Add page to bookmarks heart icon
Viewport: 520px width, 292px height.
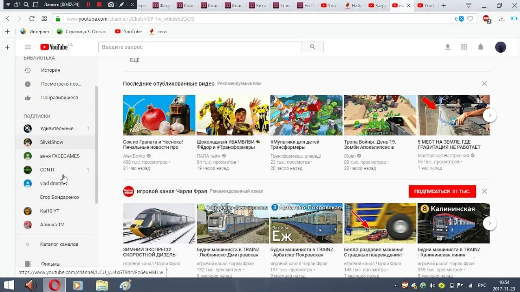click(470, 19)
